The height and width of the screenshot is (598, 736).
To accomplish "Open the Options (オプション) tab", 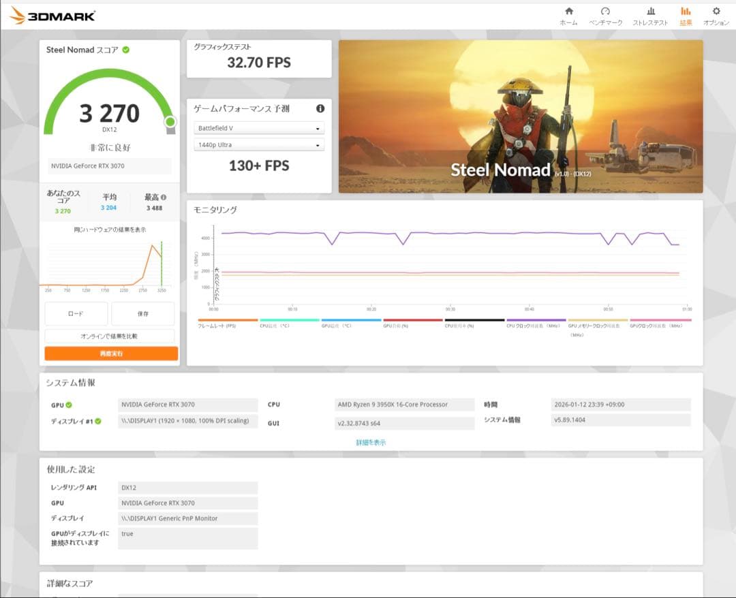I will click(716, 16).
